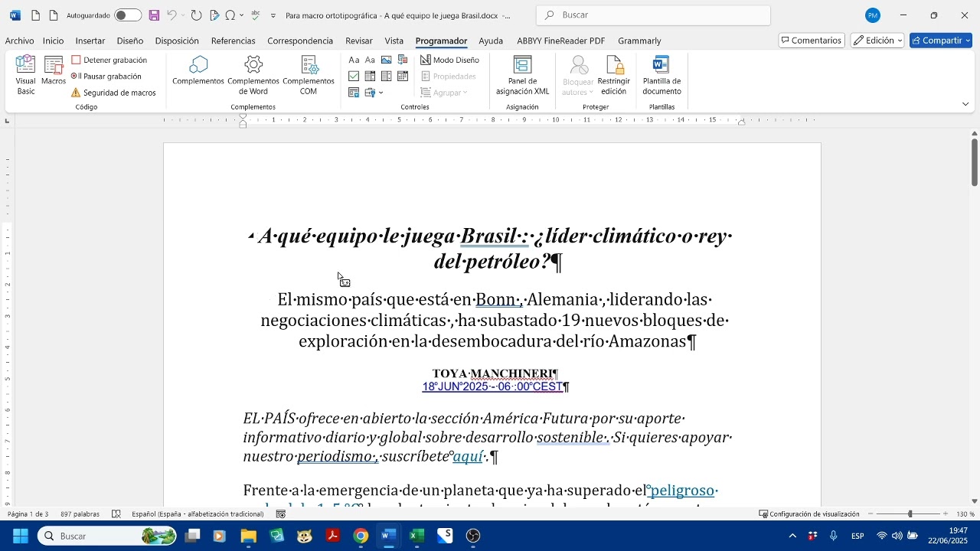This screenshot has height=551, width=980.
Task: Open the Macros dialog
Action: 54,70
